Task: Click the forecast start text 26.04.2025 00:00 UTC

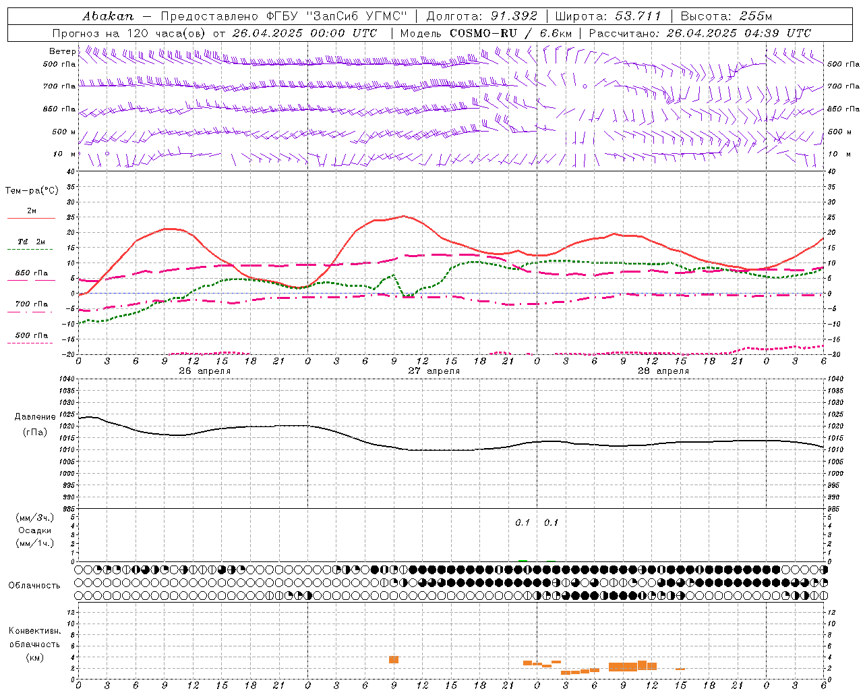Action: [x=304, y=33]
